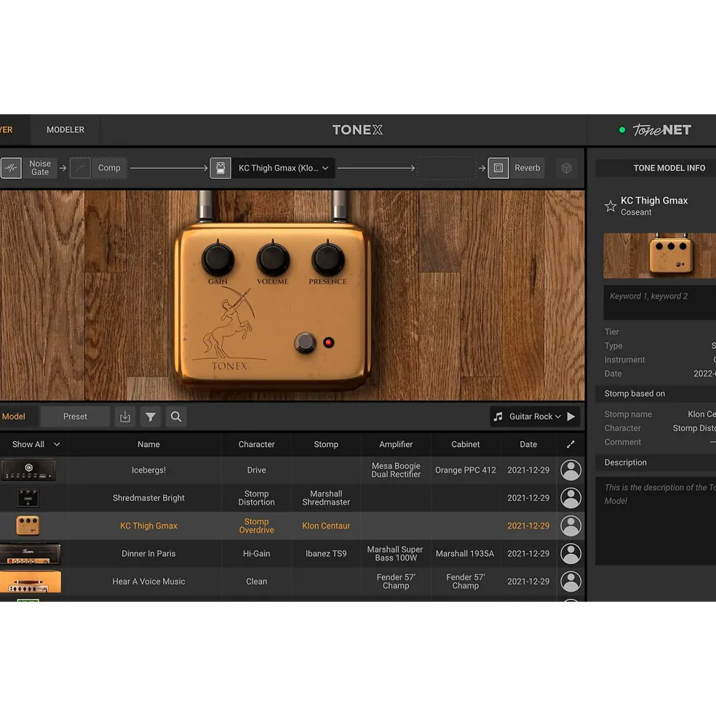Click the 'Orange PPC 412' cabinet cell

click(x=466, y=470)
